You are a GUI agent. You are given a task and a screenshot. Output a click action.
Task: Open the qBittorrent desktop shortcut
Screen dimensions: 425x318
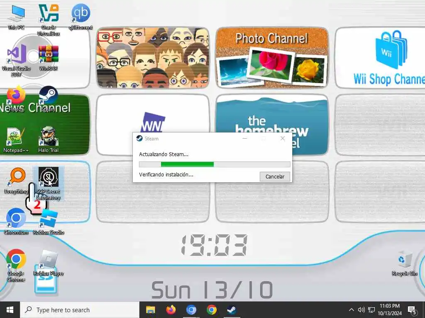[81, 17]
